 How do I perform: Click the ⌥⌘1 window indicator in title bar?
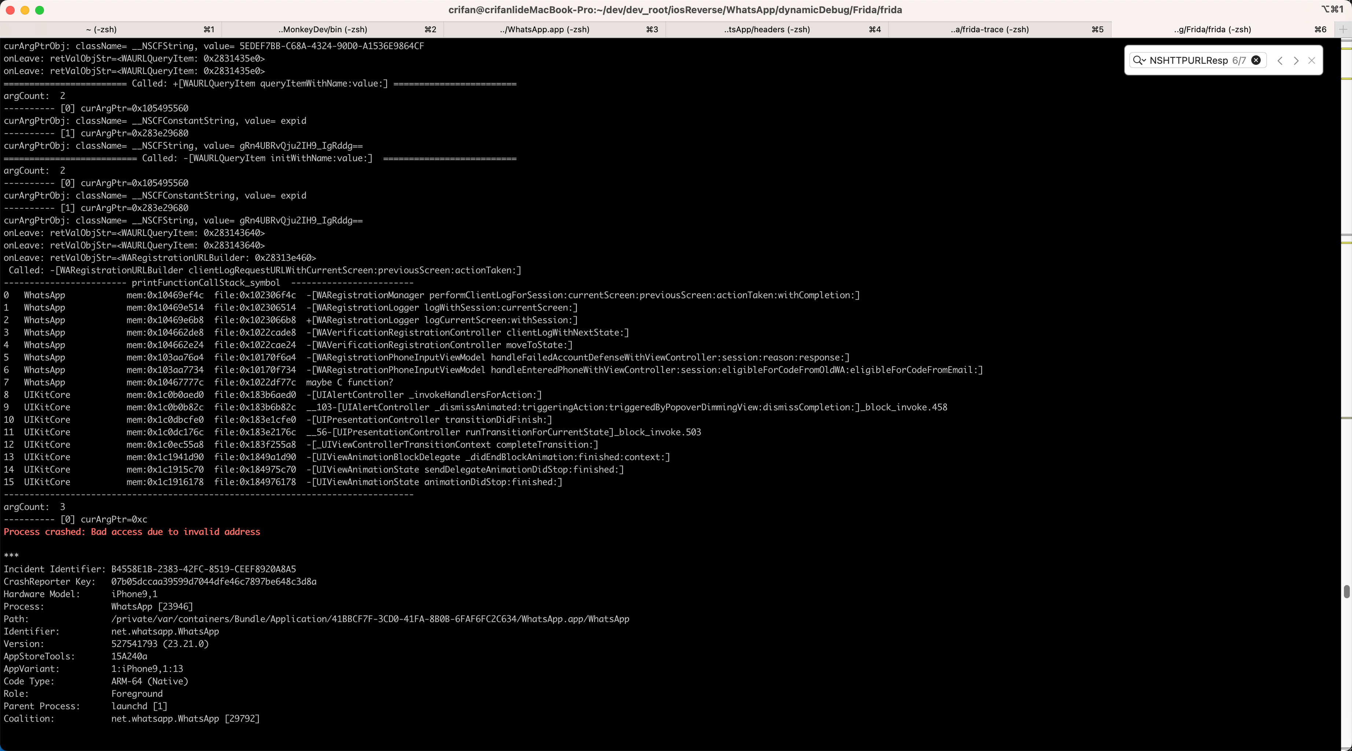(x=1331, y=10)
